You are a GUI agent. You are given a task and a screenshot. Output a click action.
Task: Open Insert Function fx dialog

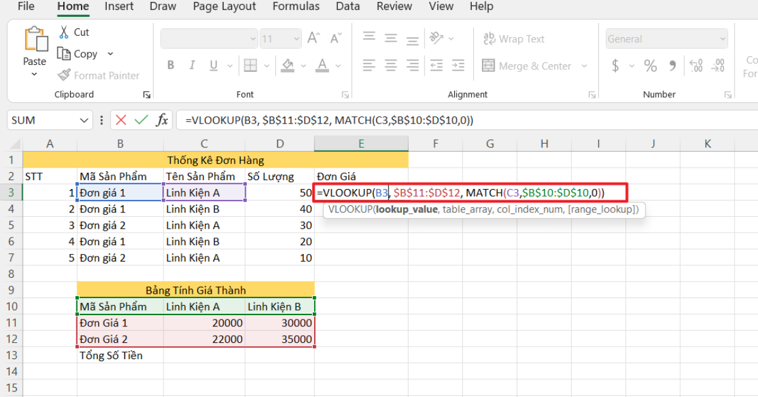162,120
